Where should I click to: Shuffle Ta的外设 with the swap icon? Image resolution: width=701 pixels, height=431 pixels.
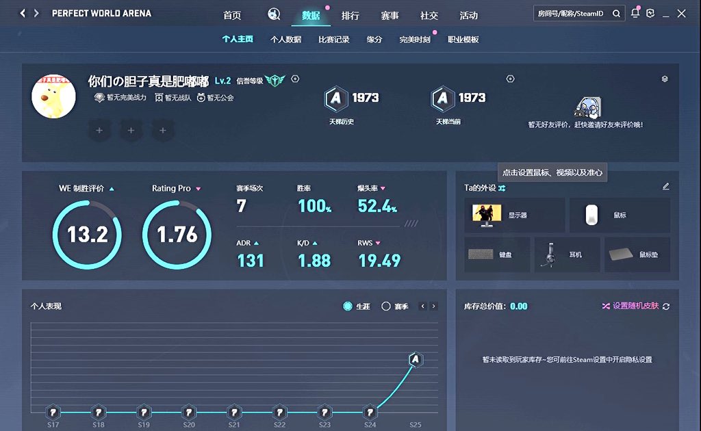pos(502,188)
